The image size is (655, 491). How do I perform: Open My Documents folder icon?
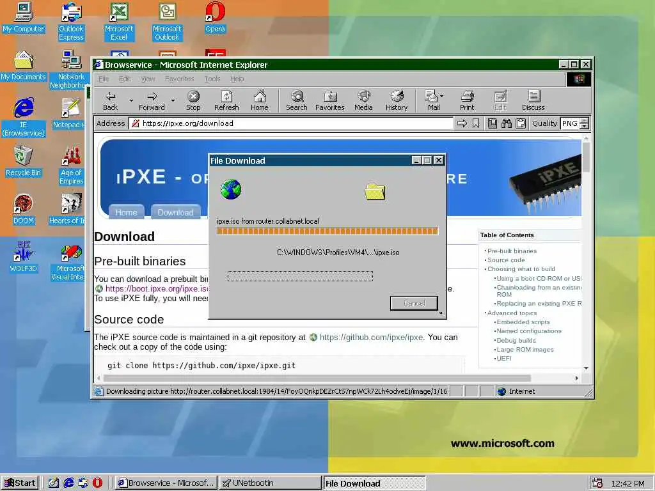coord(23,66)
